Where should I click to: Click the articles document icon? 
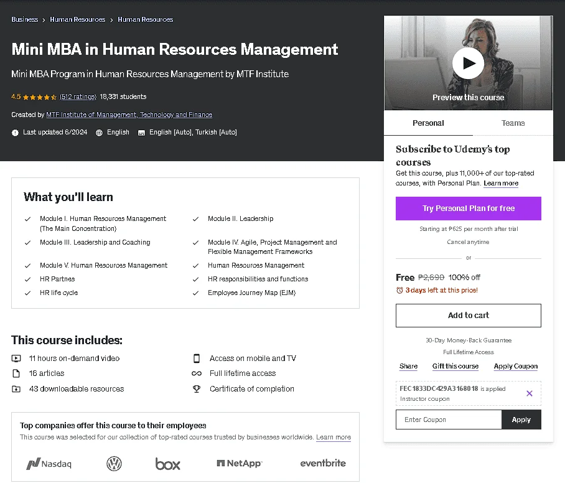[x=16, y=373]
